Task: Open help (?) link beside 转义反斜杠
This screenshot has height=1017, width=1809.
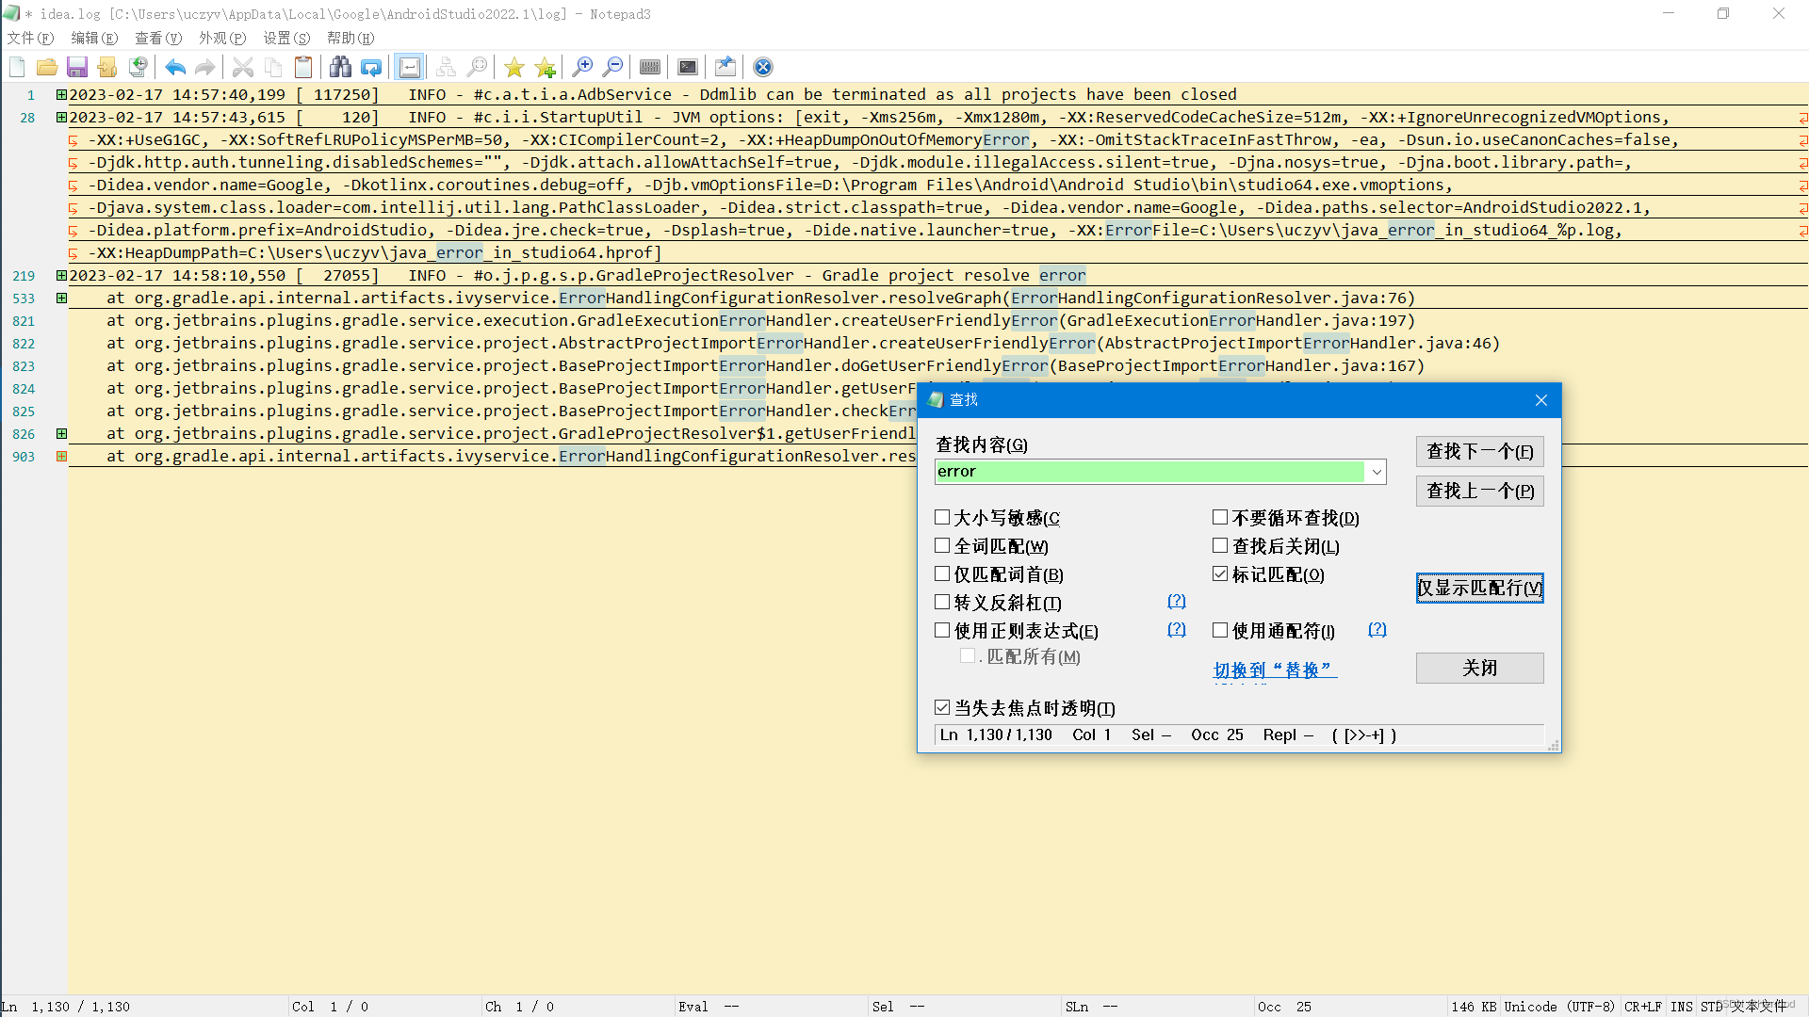Action: 1177,601
